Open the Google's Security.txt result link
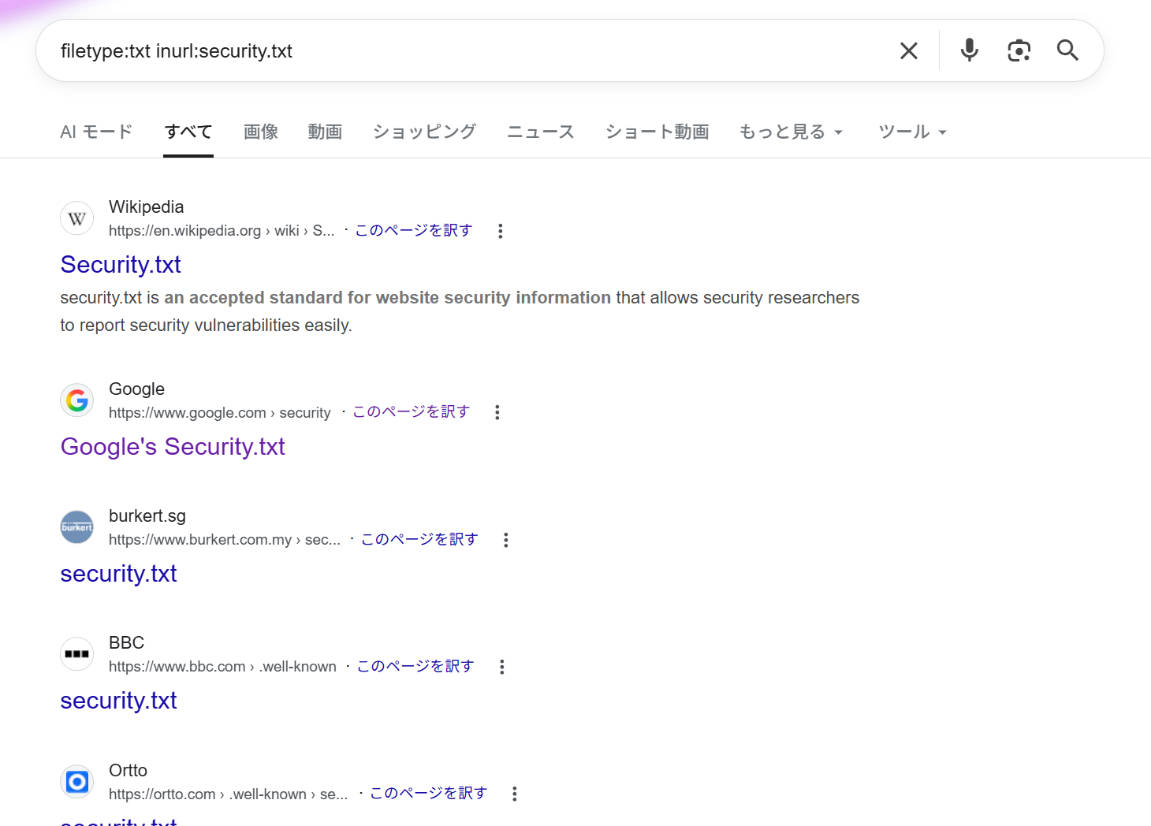Screen dimensions: 1151x826 click(173, 447)
